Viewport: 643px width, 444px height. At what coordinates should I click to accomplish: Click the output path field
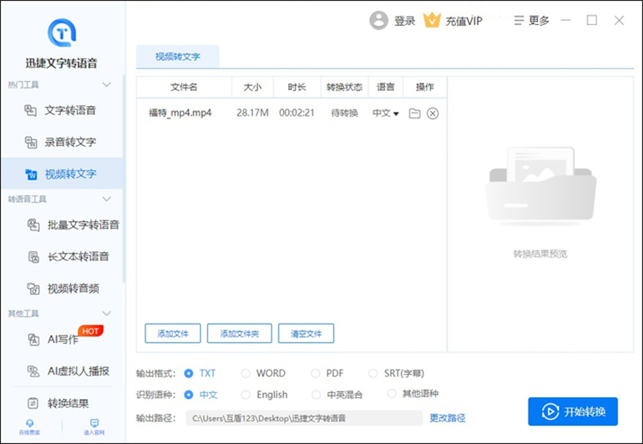pyautogui.click(x=304, y=418)
